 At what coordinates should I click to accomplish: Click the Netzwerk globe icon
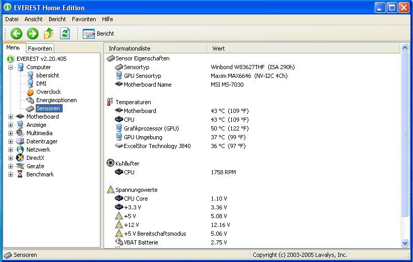(x=20, y=150)
